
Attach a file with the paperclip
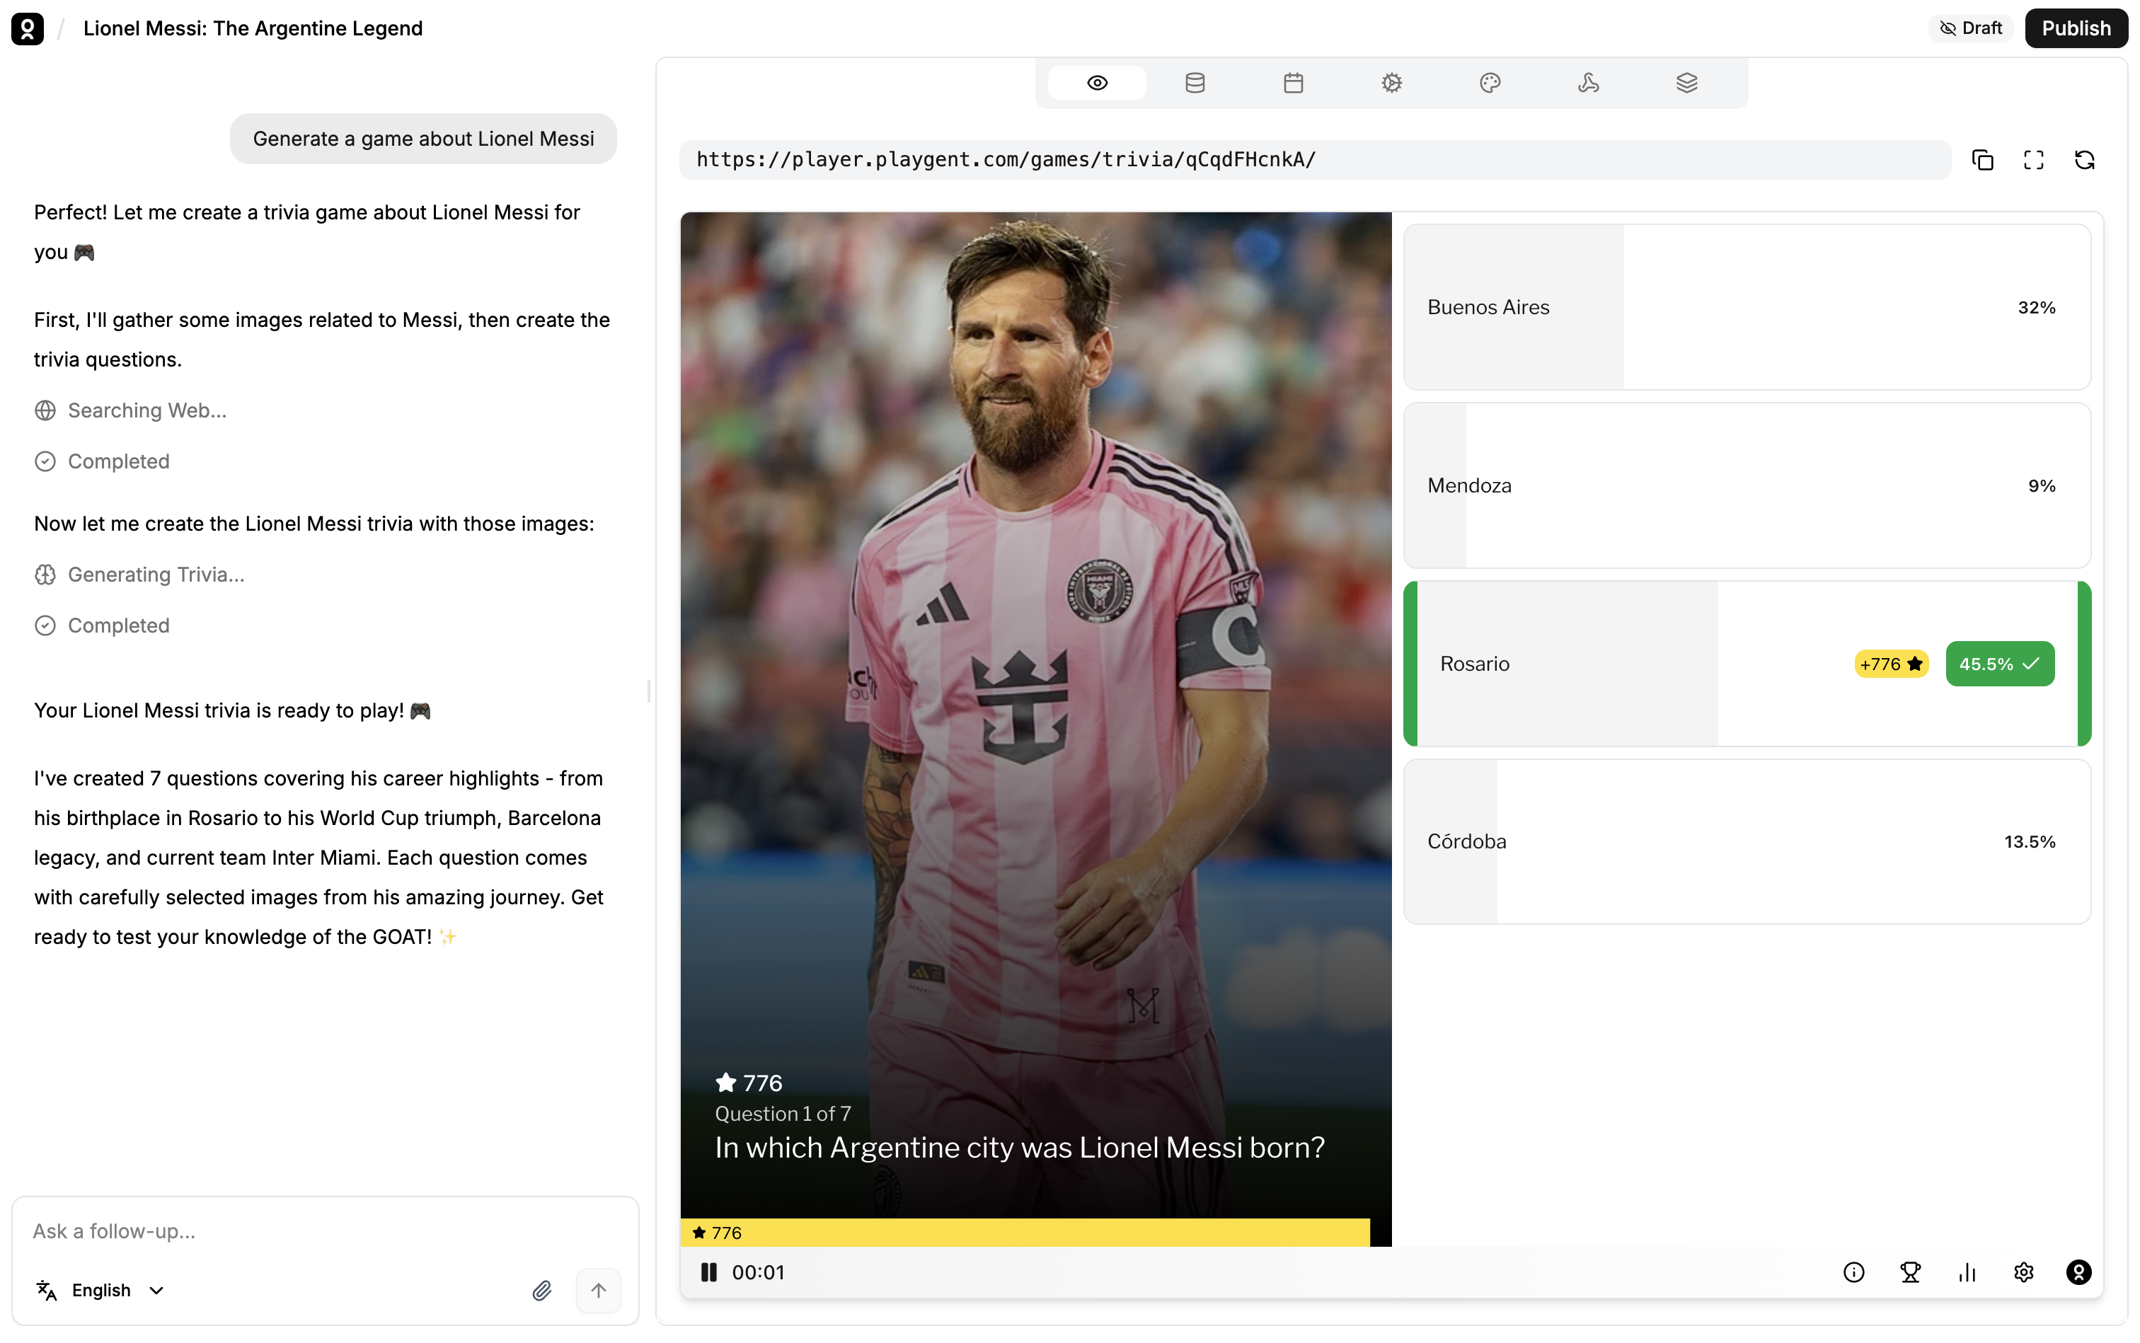click(542, 1290)
